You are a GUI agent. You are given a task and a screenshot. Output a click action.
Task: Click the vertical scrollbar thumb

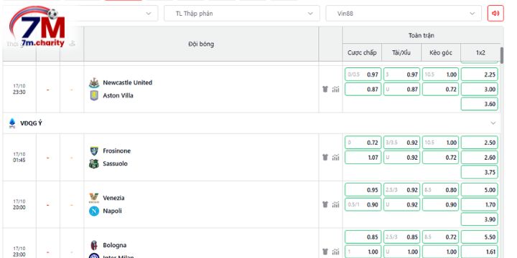502,55
